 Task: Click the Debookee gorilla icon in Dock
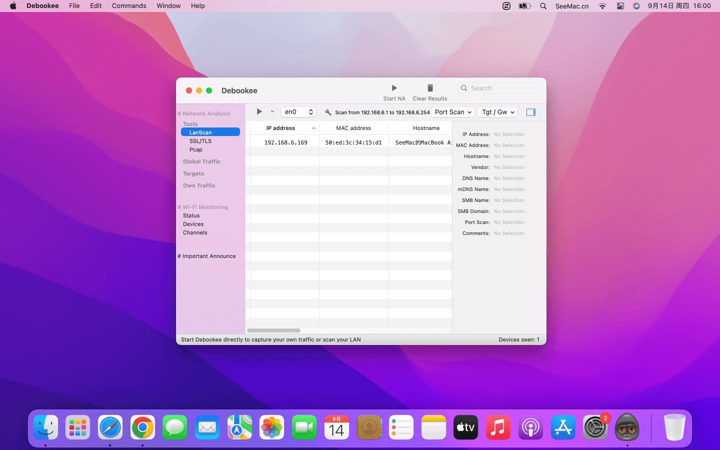(x=627, y=427)
